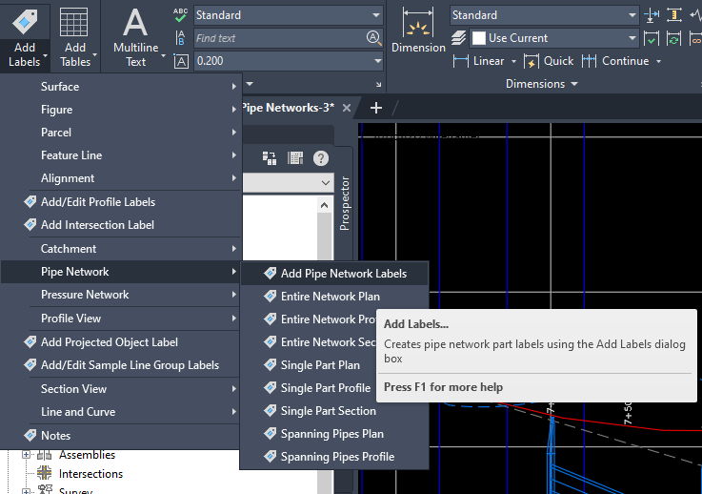This screenshot has height=494, width=702.
Task: Click the adjust space dimension icon
Action: click(x=673, y=15)
